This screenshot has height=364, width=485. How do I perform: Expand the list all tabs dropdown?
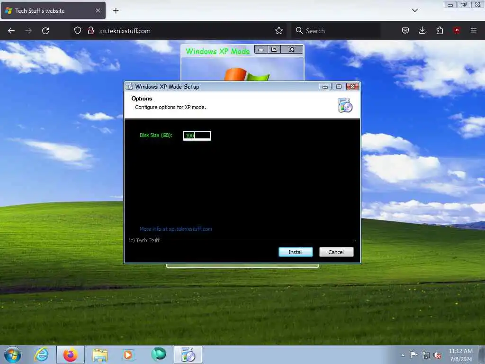tap(415, 10)
